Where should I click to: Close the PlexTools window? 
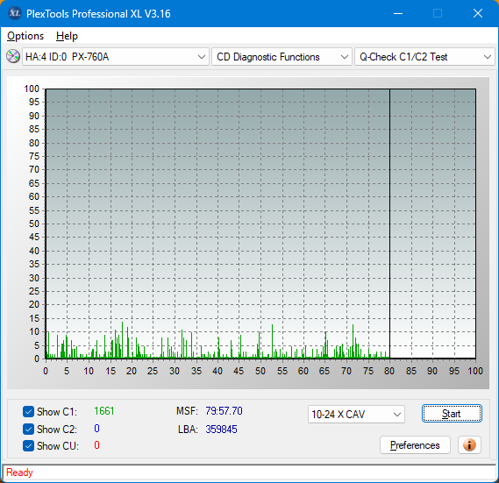pos(478,13)
